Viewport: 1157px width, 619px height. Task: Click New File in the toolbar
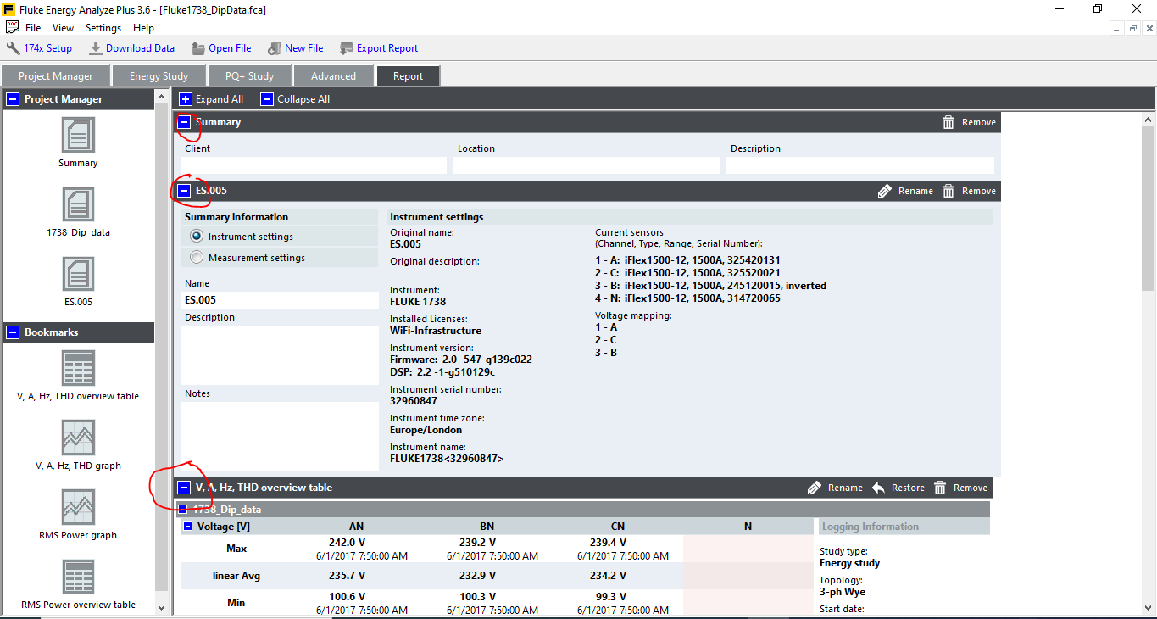click(x=295, y=48)
